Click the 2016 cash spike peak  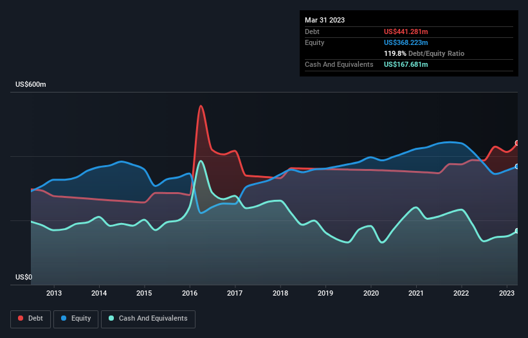[201, 161]
